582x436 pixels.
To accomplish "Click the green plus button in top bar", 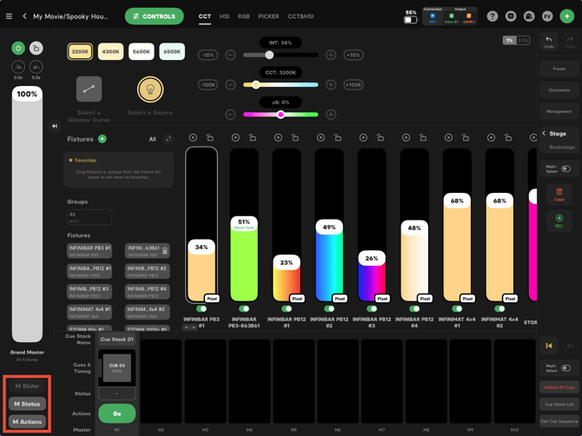I will coord(566,17).
